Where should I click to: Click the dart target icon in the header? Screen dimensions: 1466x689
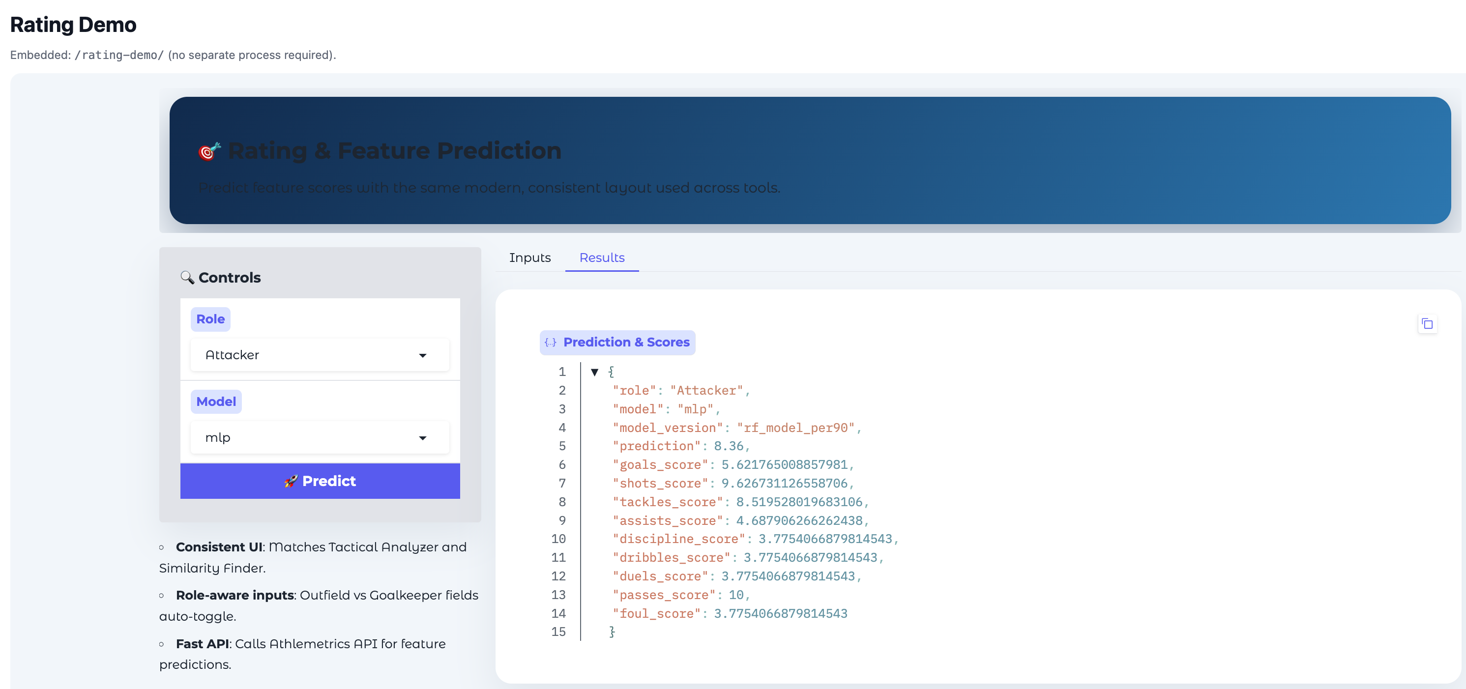click(209, 151)
